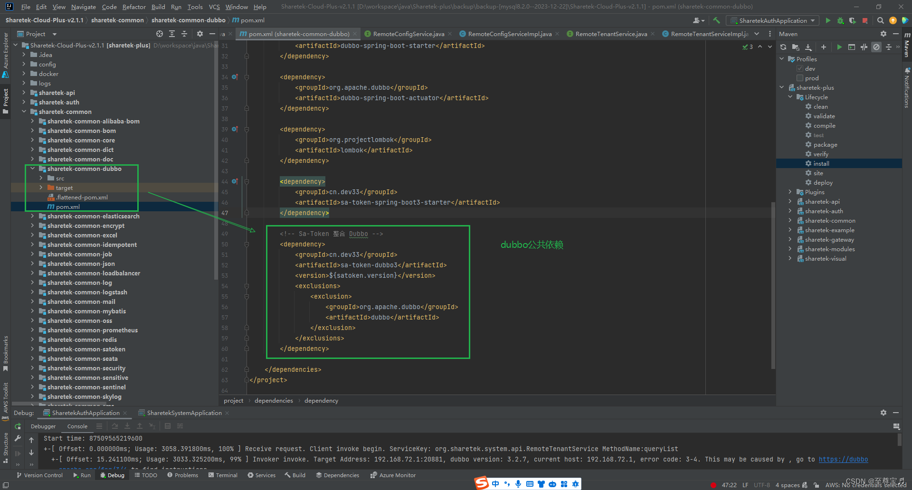Click Evaluate Expression calculator icon
Viewport: 912px width, 490px height.
point(168,426)
